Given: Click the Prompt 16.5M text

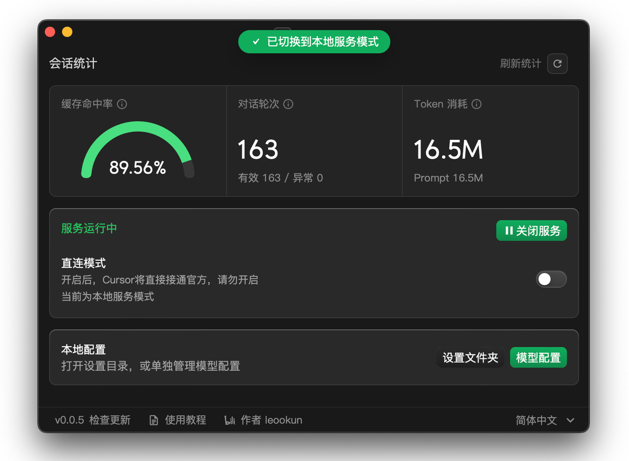Looking at the screenshot, I should coord(448,178).
